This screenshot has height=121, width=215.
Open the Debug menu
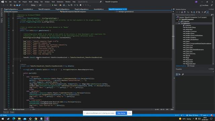(x=36, y=2)
